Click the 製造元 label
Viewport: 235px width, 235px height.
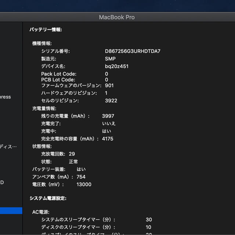[49, 59]
